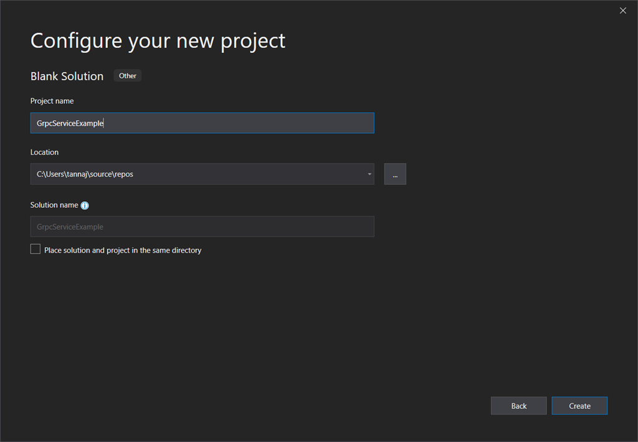
Task: Click the empty dialog area left of Back
Action: (312, 406)
